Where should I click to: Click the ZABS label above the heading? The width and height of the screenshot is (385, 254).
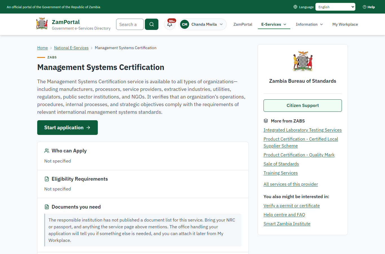pos(52,57)
